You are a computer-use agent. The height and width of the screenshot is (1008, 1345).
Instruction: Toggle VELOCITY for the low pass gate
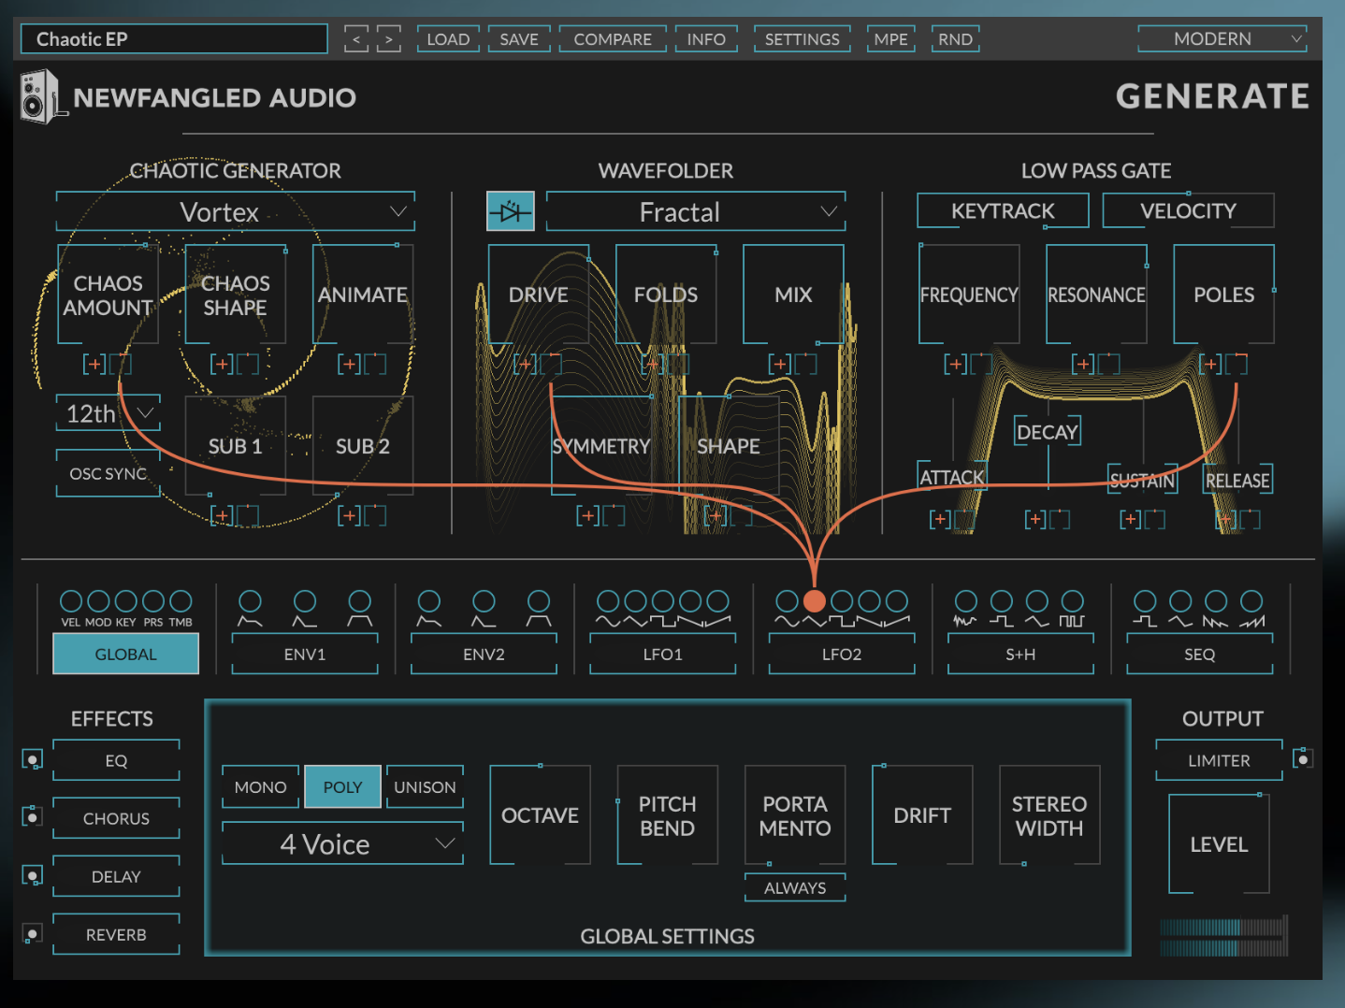[x=1188, y=210]
